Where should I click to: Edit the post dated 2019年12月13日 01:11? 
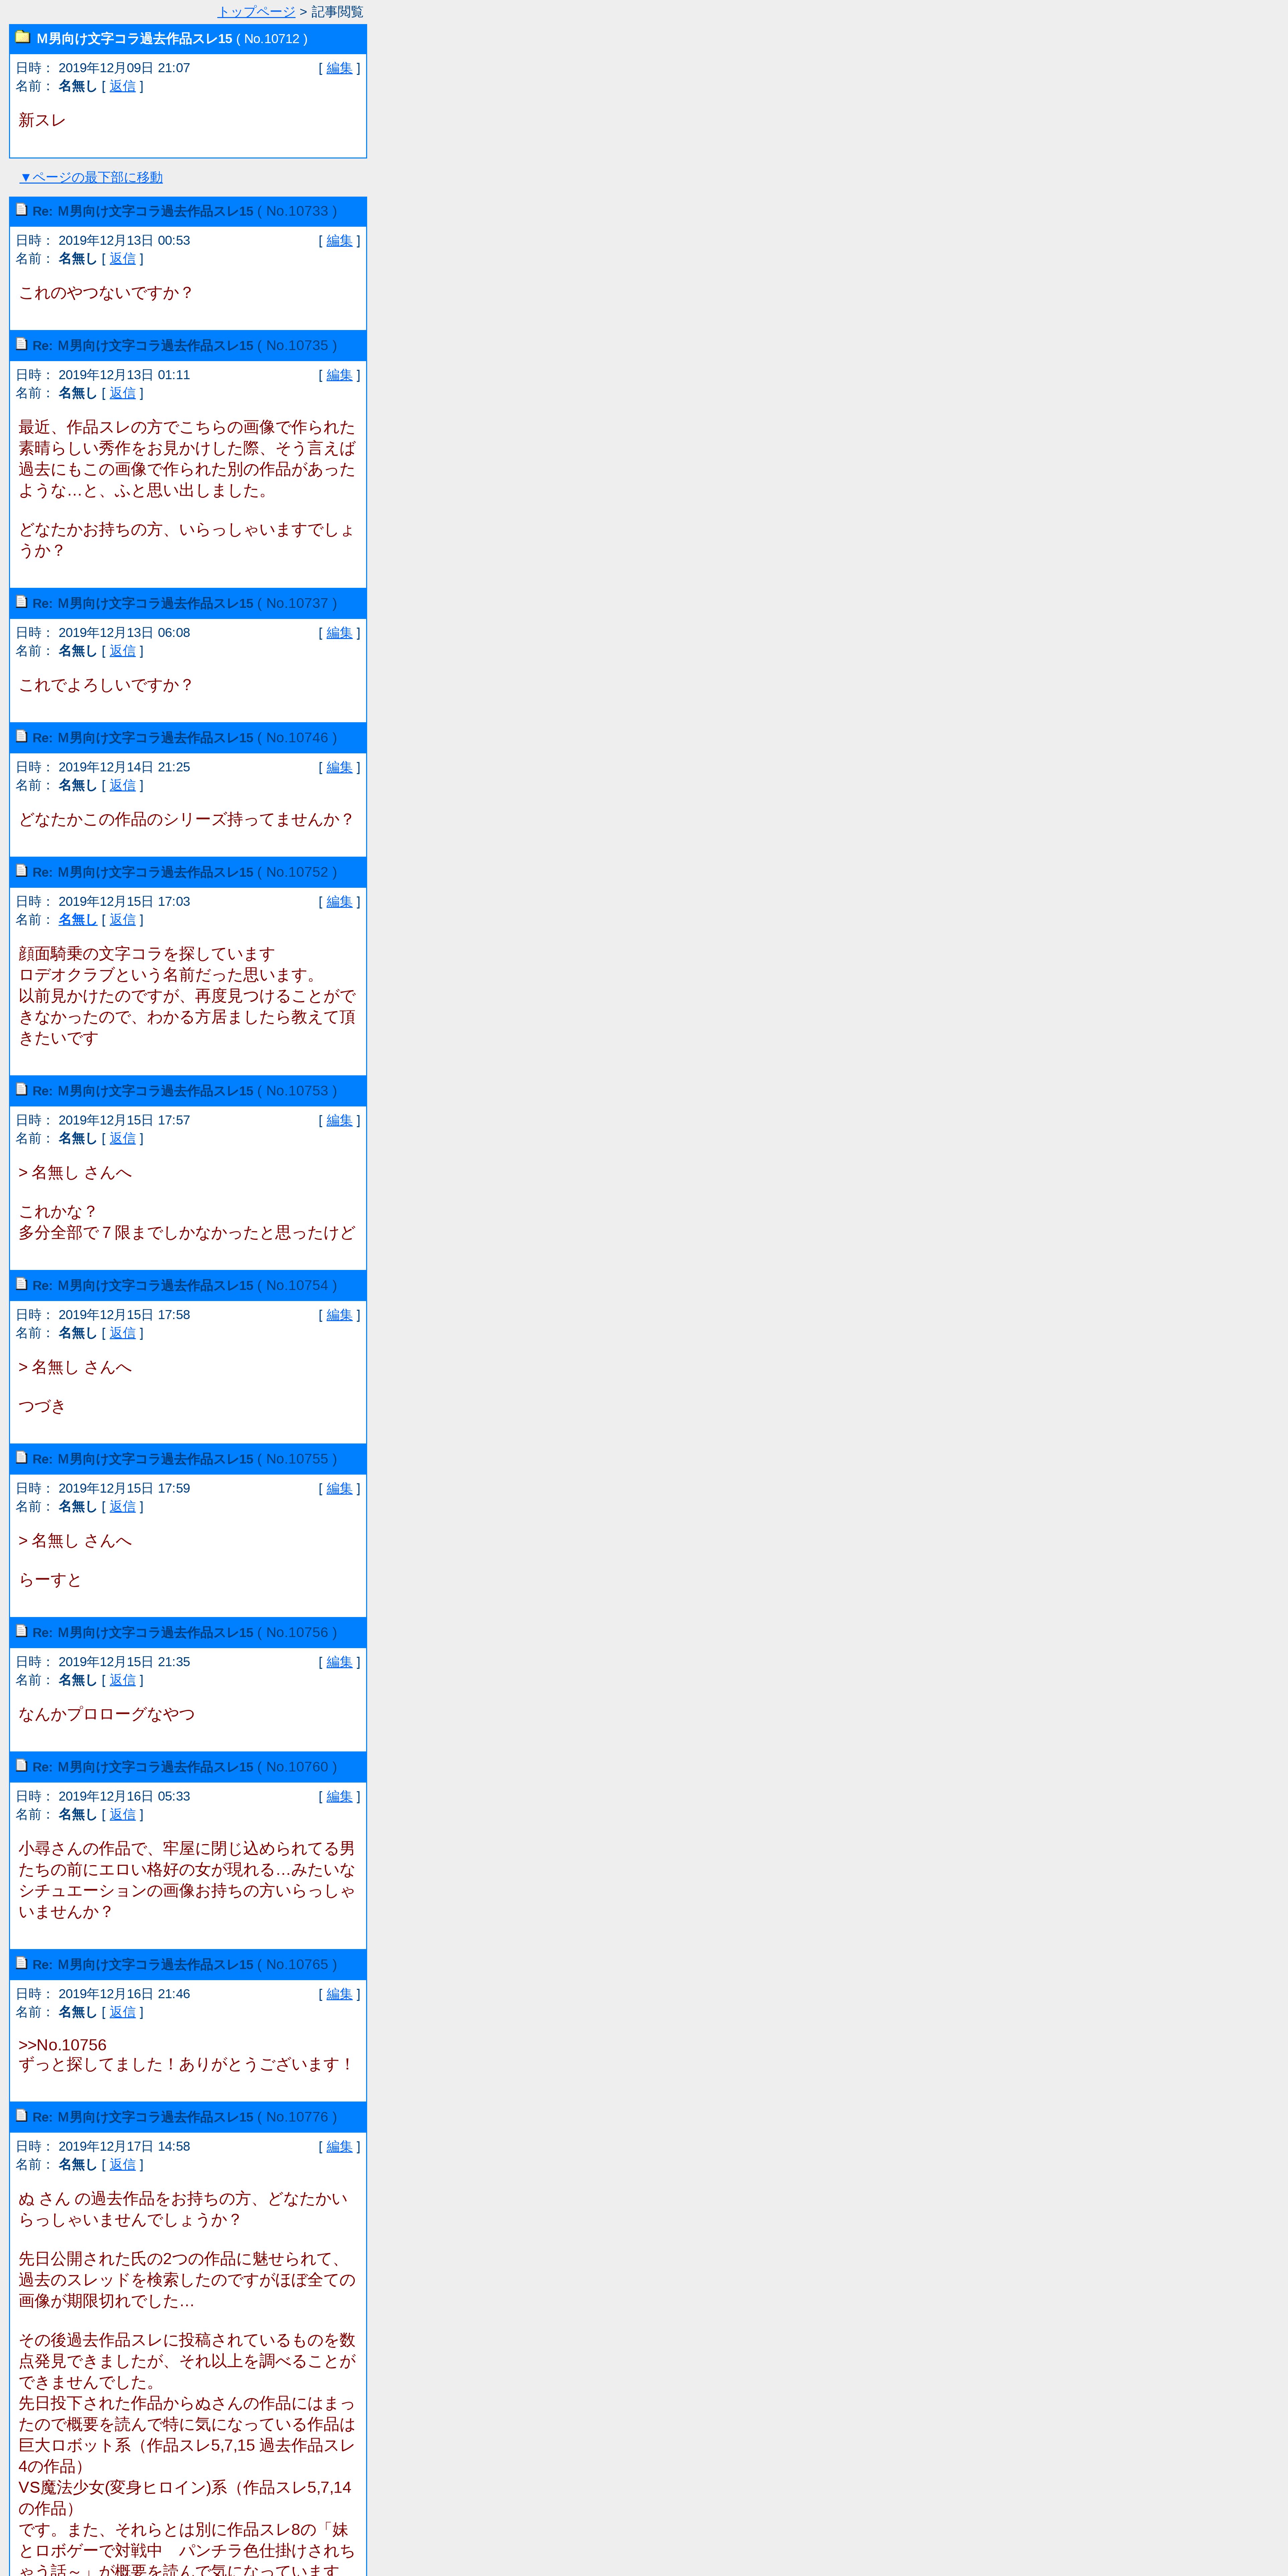pos(339,375)
